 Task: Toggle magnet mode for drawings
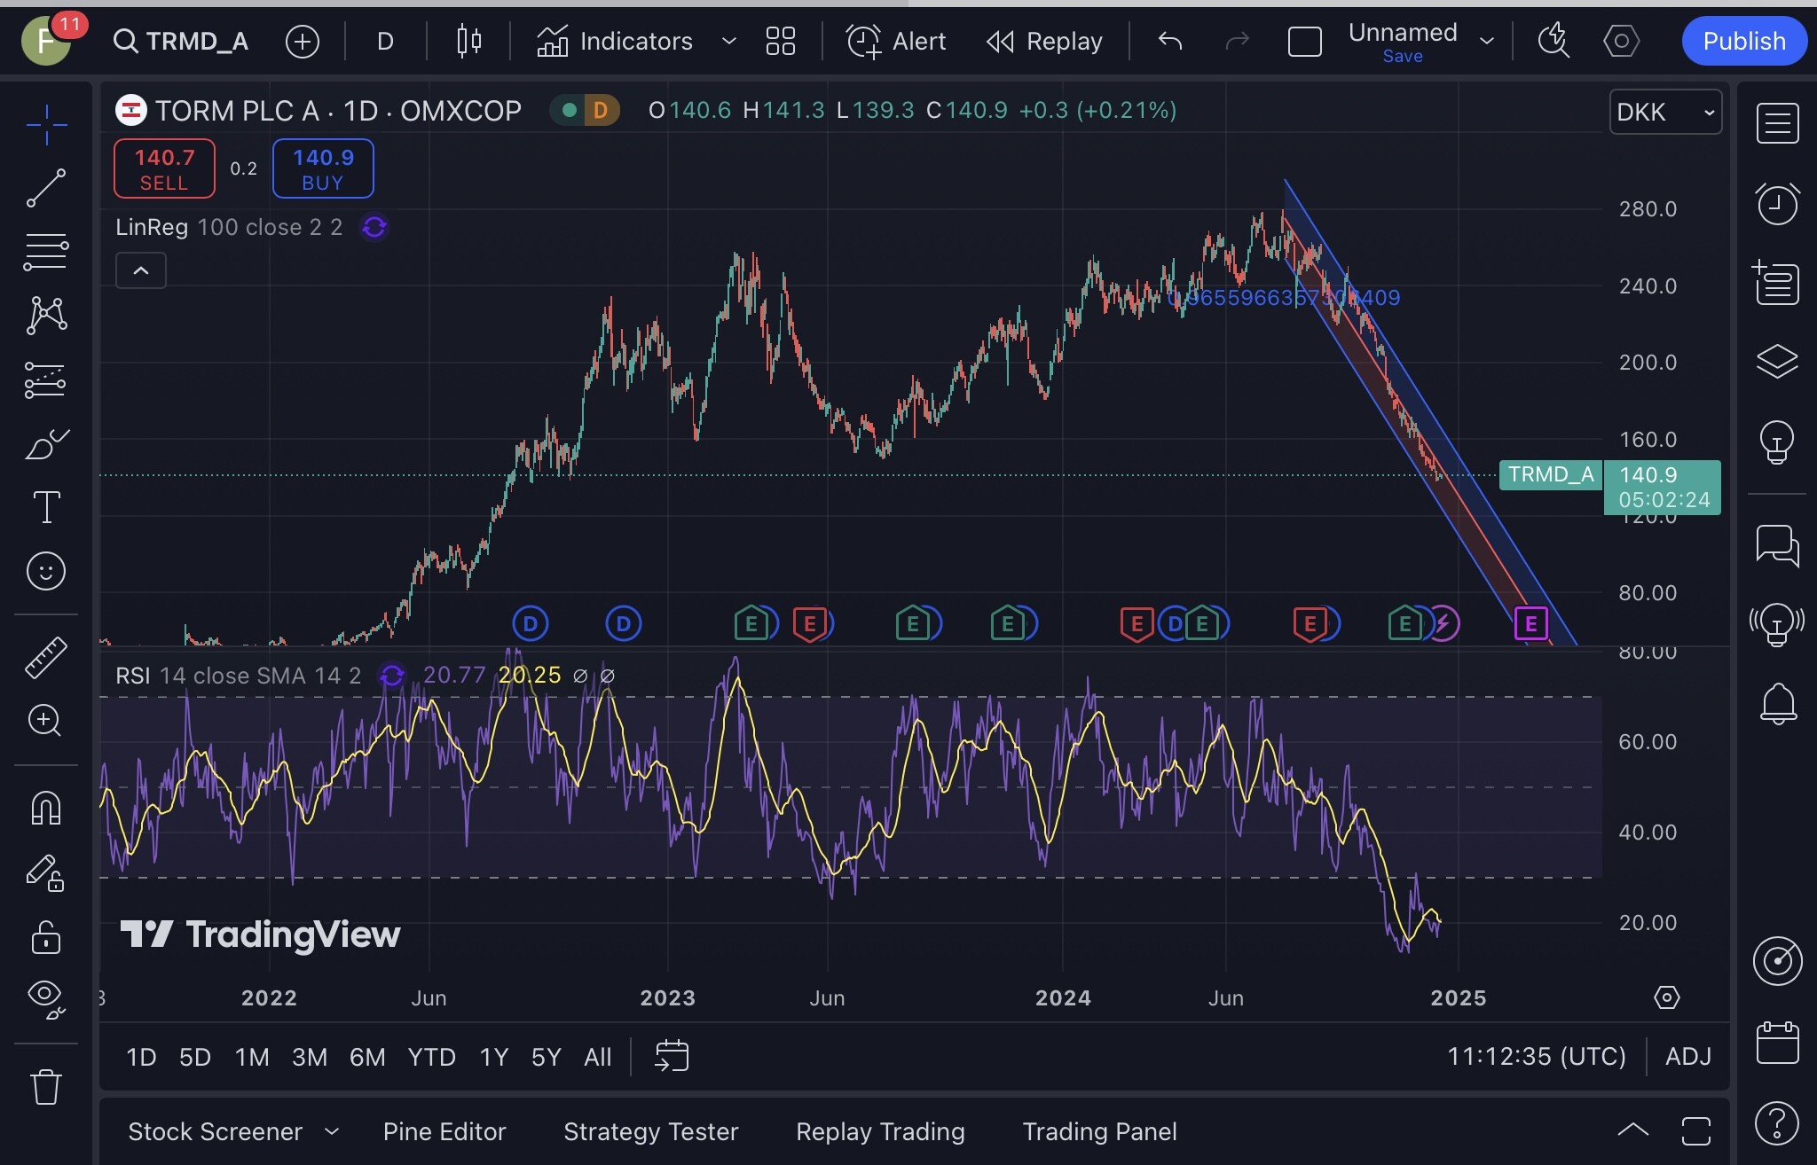(46, 808)
